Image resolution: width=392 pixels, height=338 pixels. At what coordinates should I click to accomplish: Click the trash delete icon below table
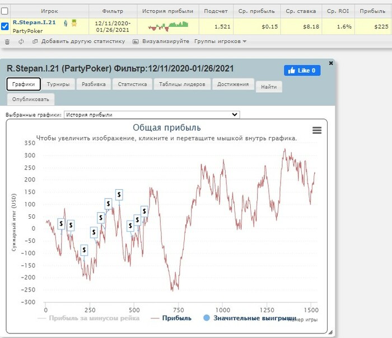coord(7,42)
